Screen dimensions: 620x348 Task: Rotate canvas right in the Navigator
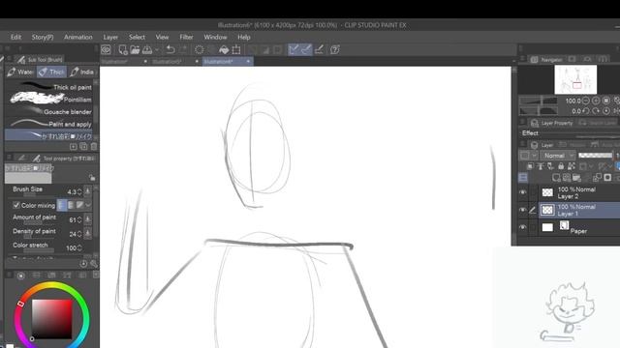tap(596, 111)
